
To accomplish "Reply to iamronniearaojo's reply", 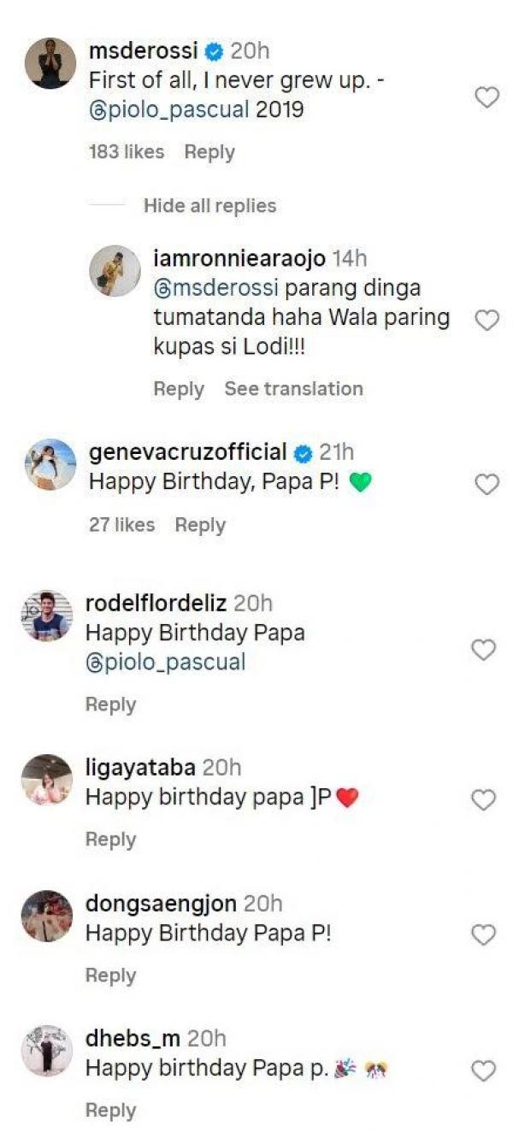I will (x=179, y=389).
